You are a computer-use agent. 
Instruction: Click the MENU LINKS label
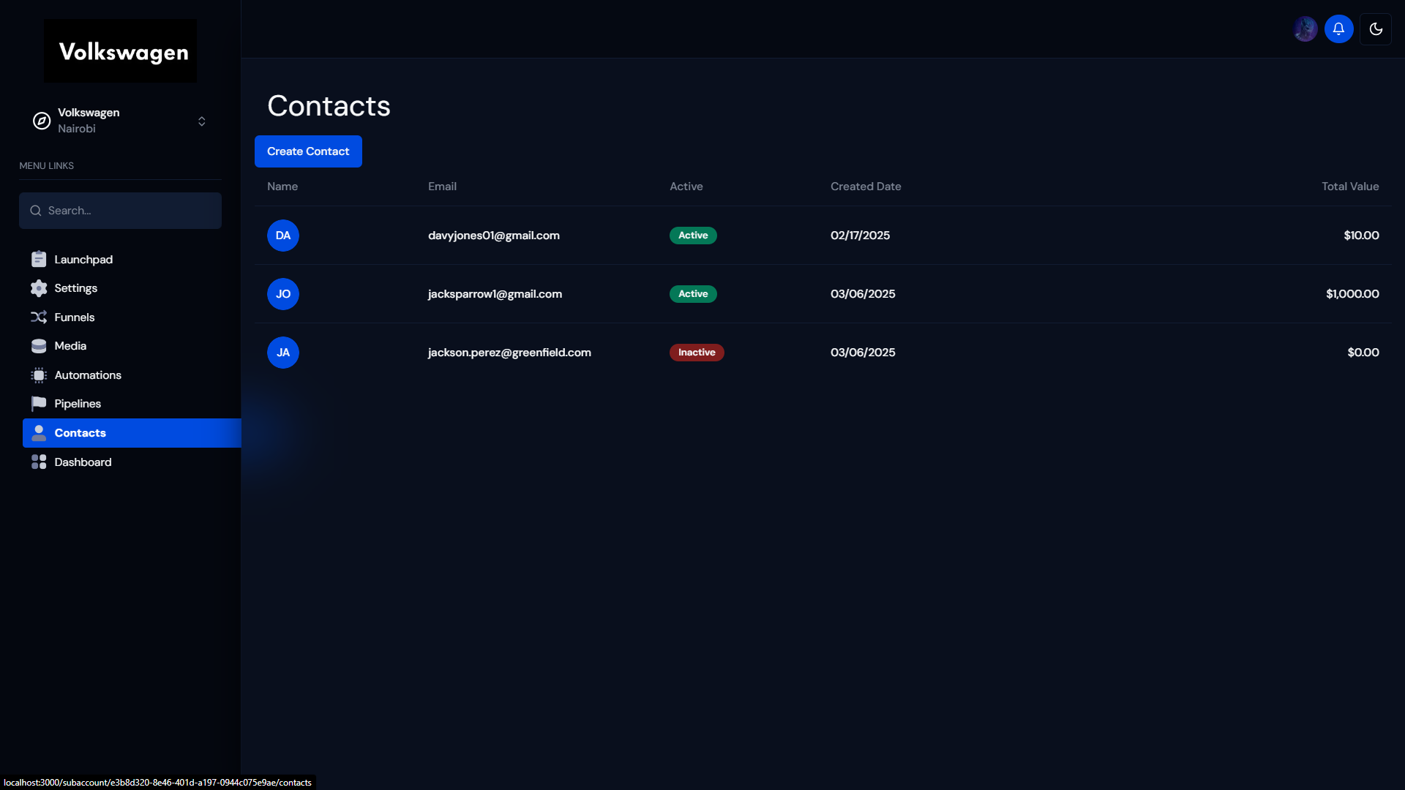coord(46,166)
